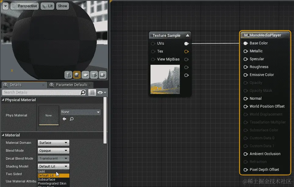
Task: Click the Tessellation Multiplier pin label
Action: (268, 122)
